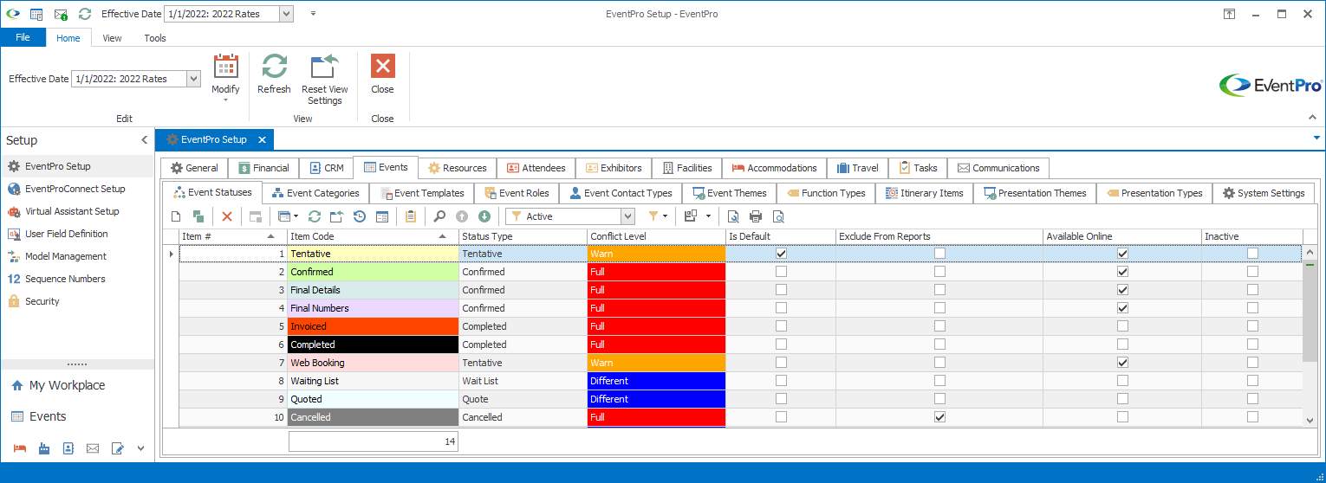Screen dimensions: 1326x483
Task: Click the history clock icon in grid toolbar
Action: coord(360,216)
